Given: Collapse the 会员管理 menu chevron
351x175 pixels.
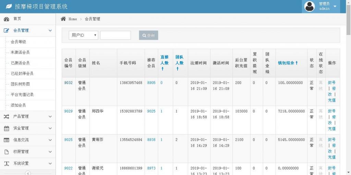Looking at the screenshot, I should pos(50,30).
